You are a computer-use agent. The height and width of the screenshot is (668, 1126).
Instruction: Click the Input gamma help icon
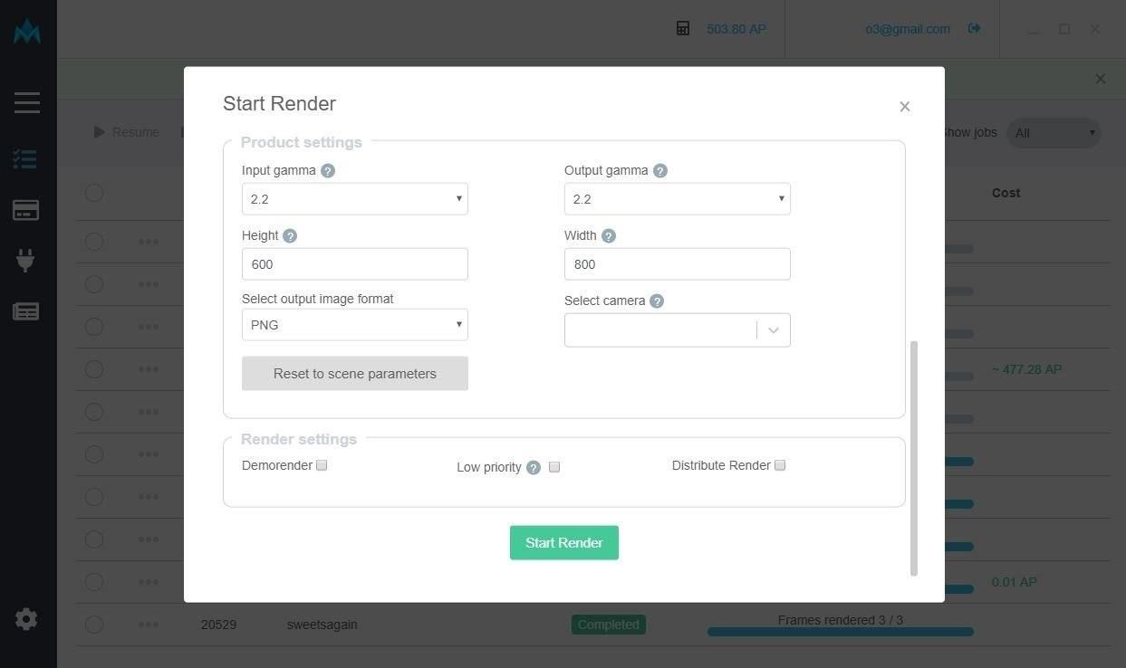328,171
